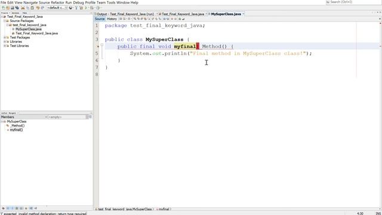Click error glyph on line 4 gutter

97,47
